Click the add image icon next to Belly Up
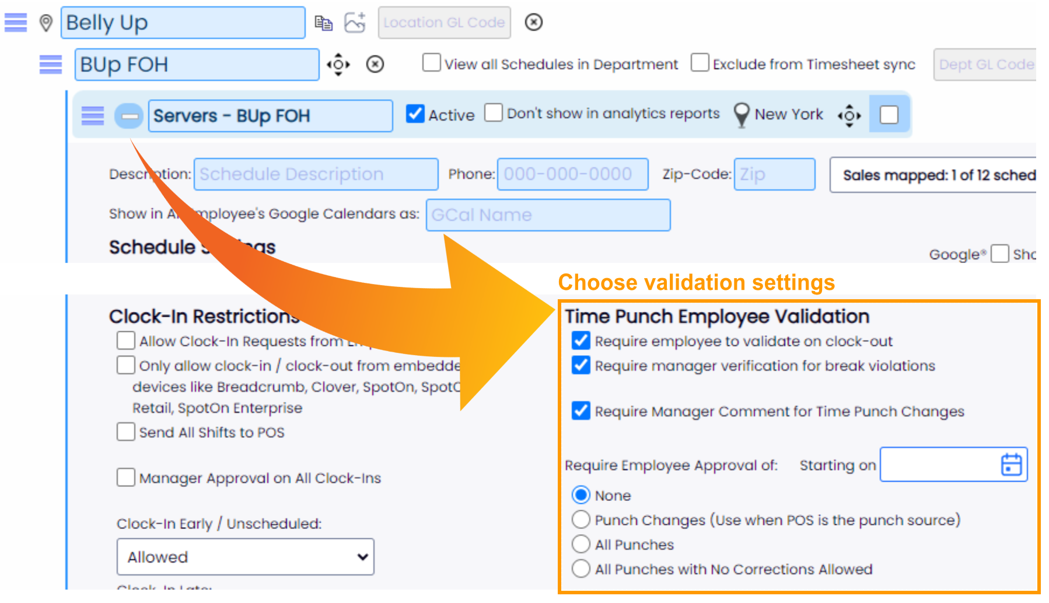The image size is (1049, 603). pos(355,22)
